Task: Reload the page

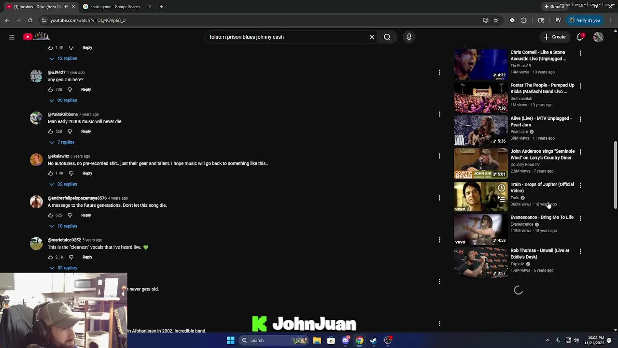Action: 30,20
